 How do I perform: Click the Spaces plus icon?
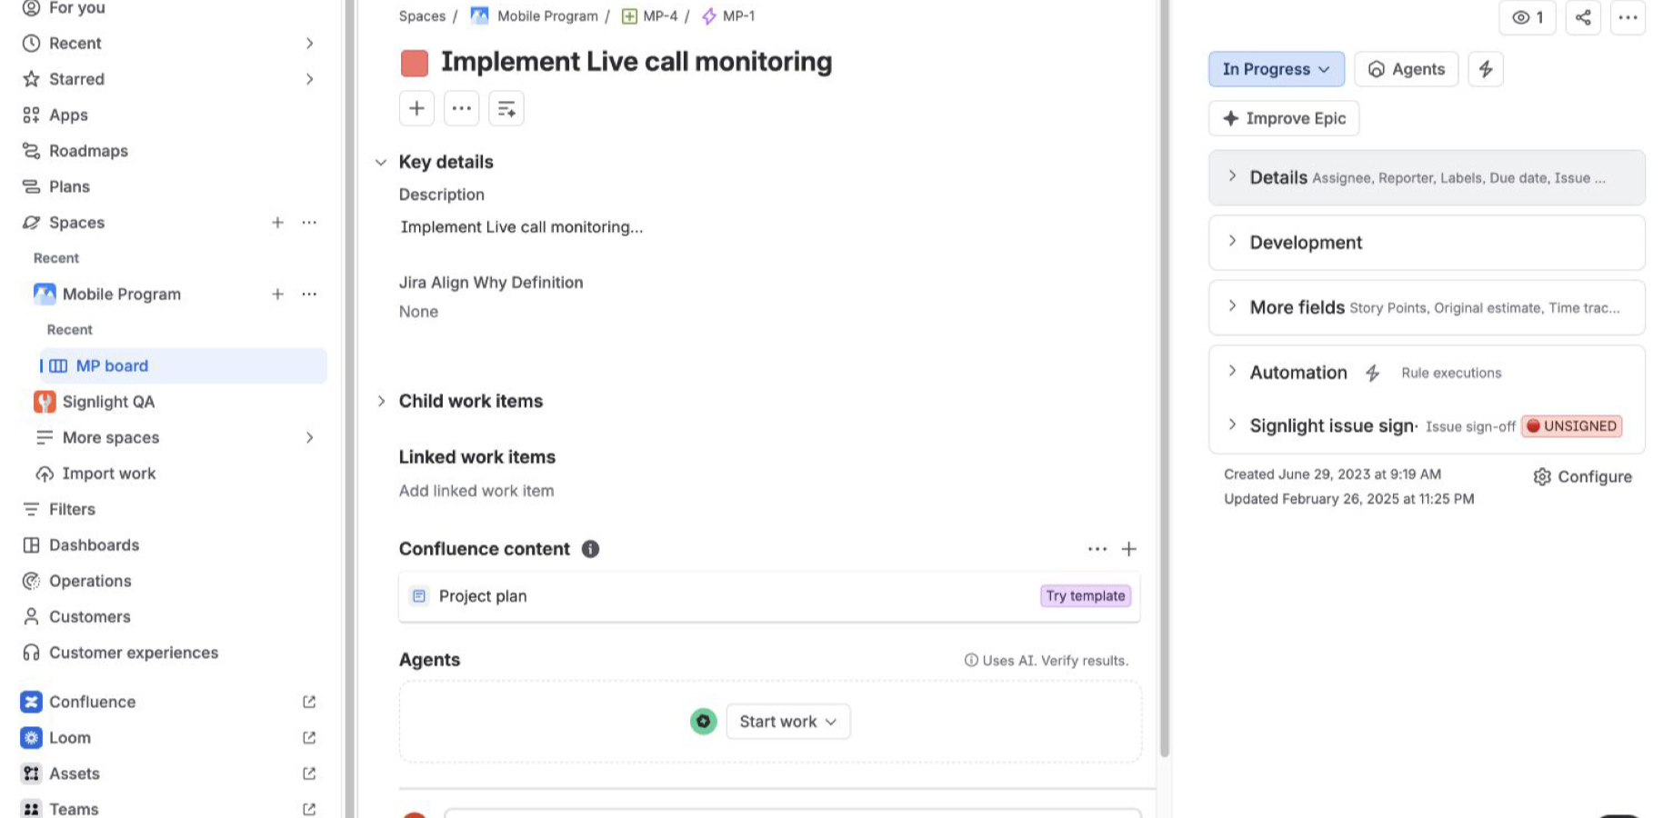pos(277,223)
